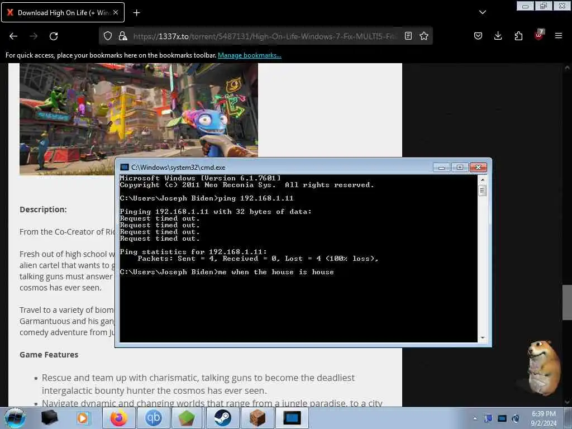Open the extensions puzzle icon
The image size is (572, 429).
pos(518,36)
